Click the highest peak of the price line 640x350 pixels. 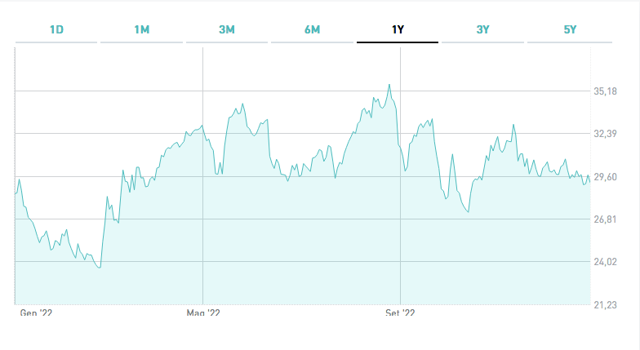click(x=389, y=84)
